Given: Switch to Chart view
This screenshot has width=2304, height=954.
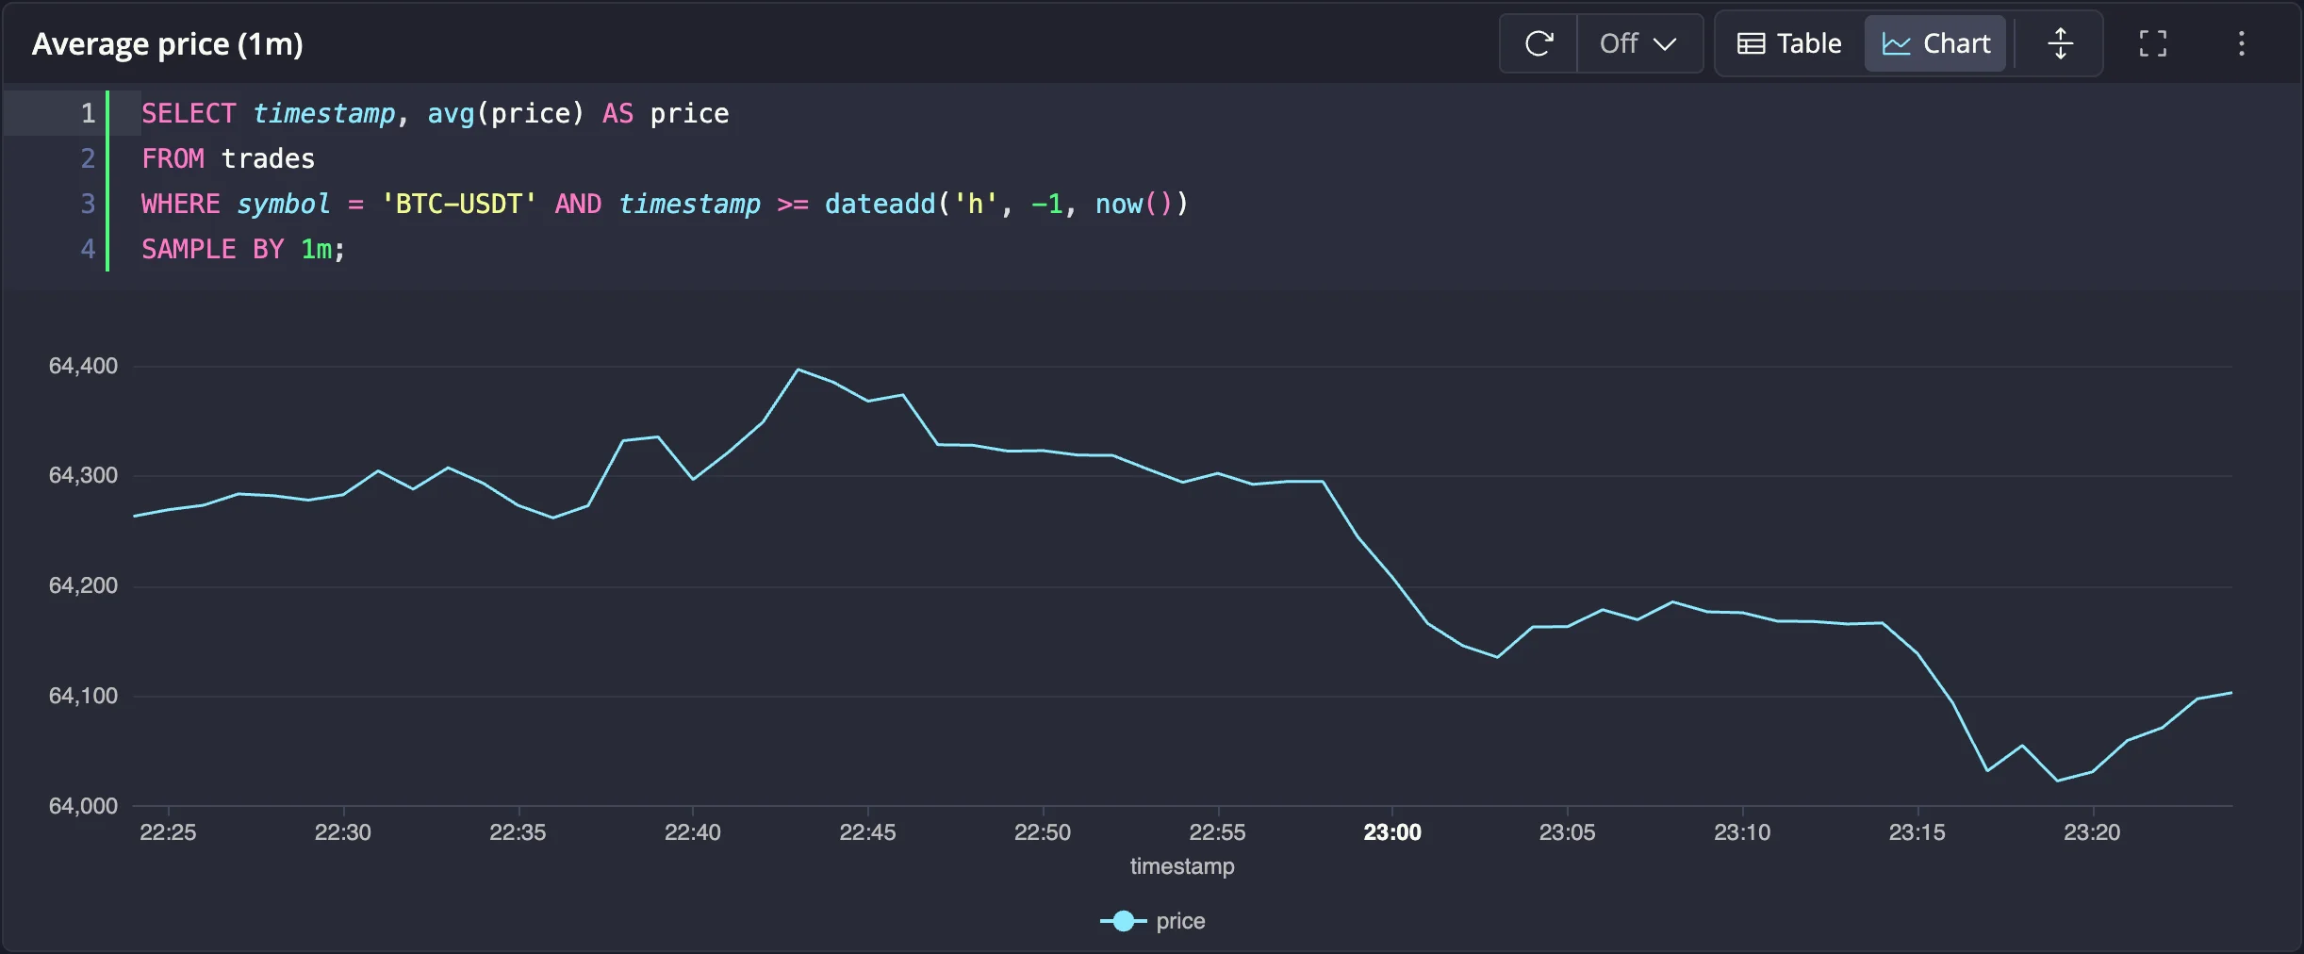Looking at the screenshot, I should 1935,43.
